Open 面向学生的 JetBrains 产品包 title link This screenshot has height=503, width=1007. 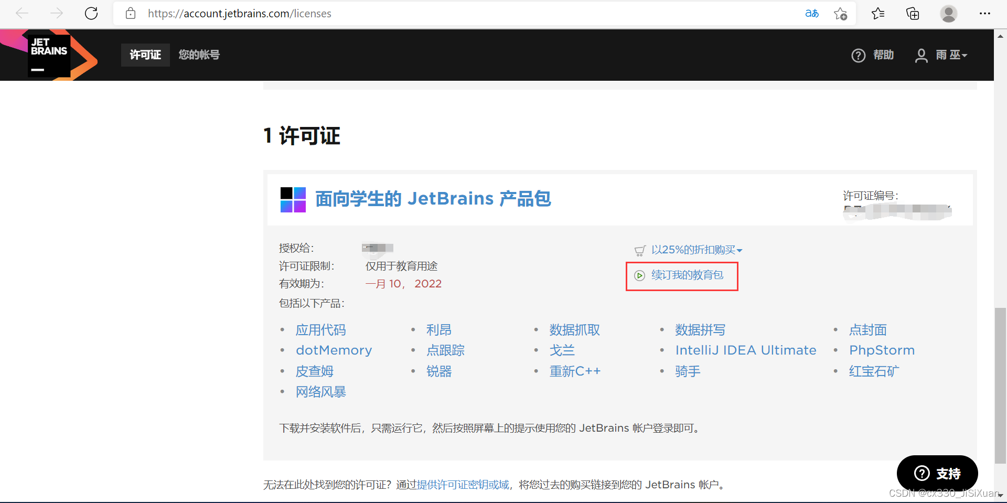pyautogui.click(x=433, y=199)
